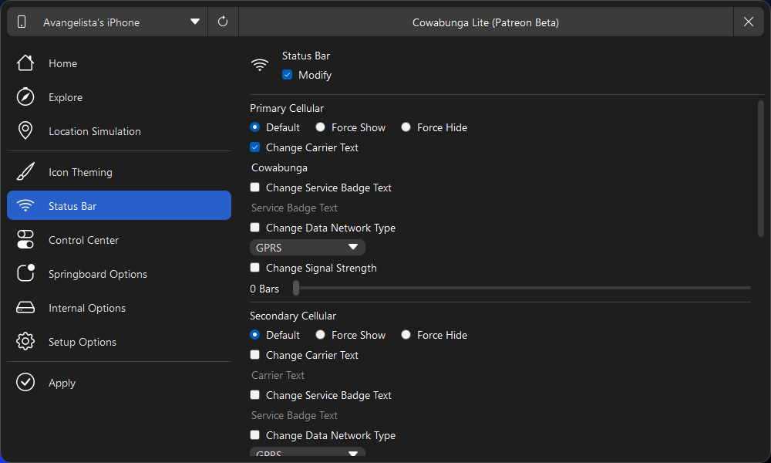Click the Icon Theming paintbrush icon

[25, 172]
